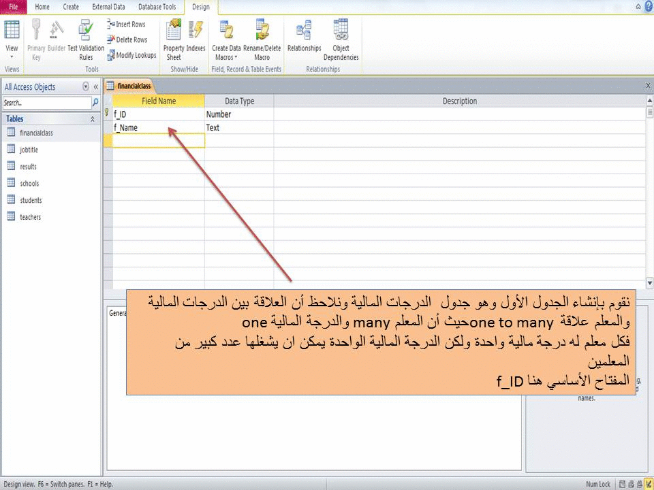Click the Field Name column header
Viewport: 654px width, 490px height.
tap(159, 101)
